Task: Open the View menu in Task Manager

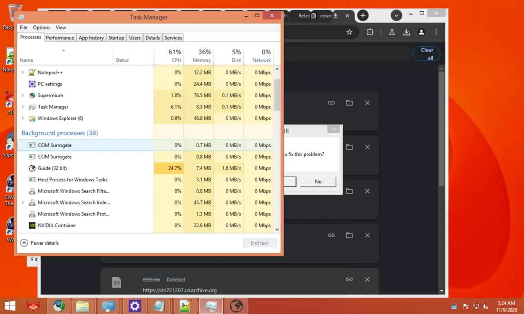Action: coord(61,27)
